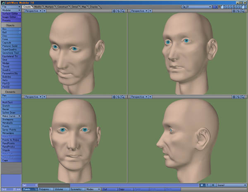Image resolution: width=248 pixels, height=192 pixels.
Task: Open the File menu
Action: click(x=11, y=7)
